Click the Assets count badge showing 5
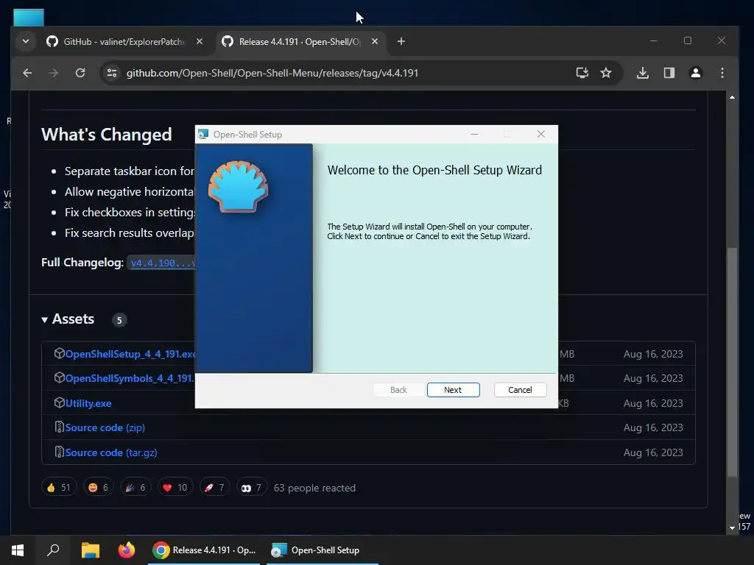Viewport: 754px width, 565px height. click(x=119, y=320)
